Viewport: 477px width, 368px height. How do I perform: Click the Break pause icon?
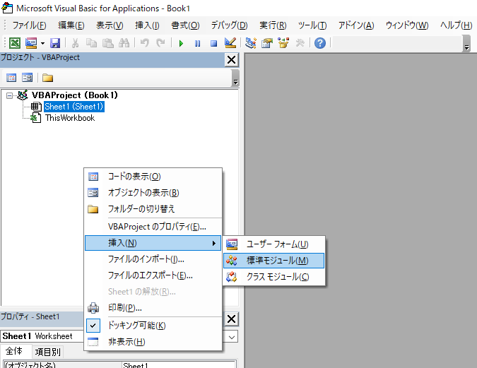click(x=197, y=44)
